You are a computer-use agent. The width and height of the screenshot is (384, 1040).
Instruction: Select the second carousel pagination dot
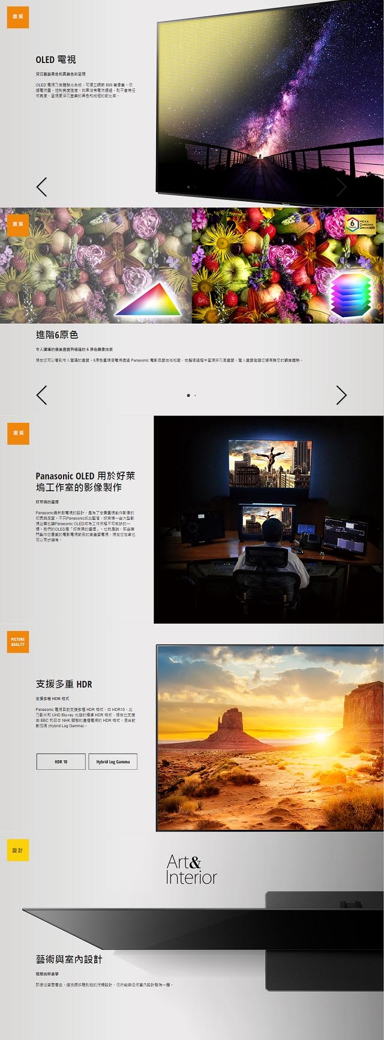[x=195, y=395]
